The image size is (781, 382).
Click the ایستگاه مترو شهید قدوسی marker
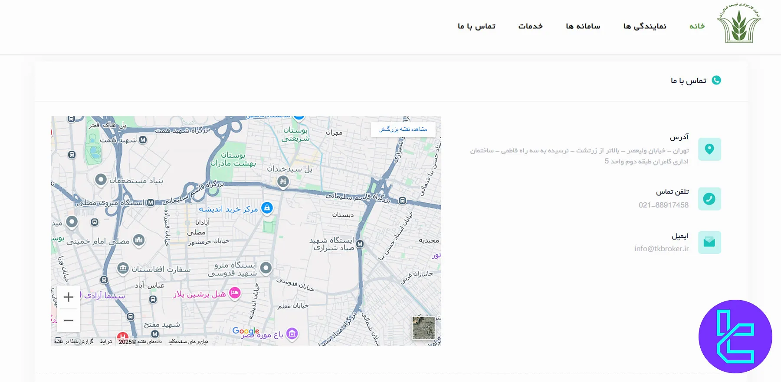pyautogui.click(x=266, y=268)
